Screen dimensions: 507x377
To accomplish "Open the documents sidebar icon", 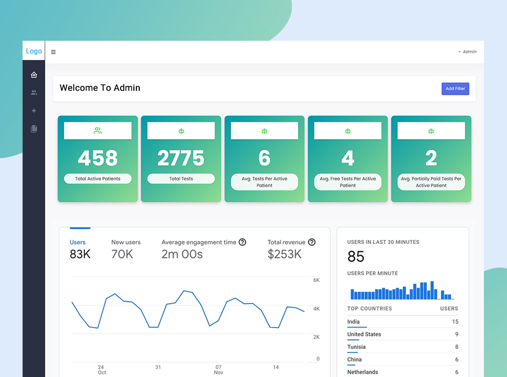I will click(x=34, y=129).
